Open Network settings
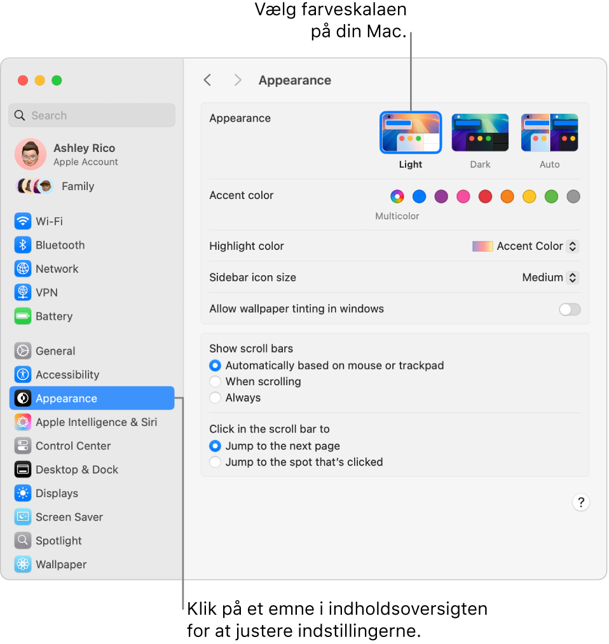The image size is (609, 644). (x=55, y=268)
